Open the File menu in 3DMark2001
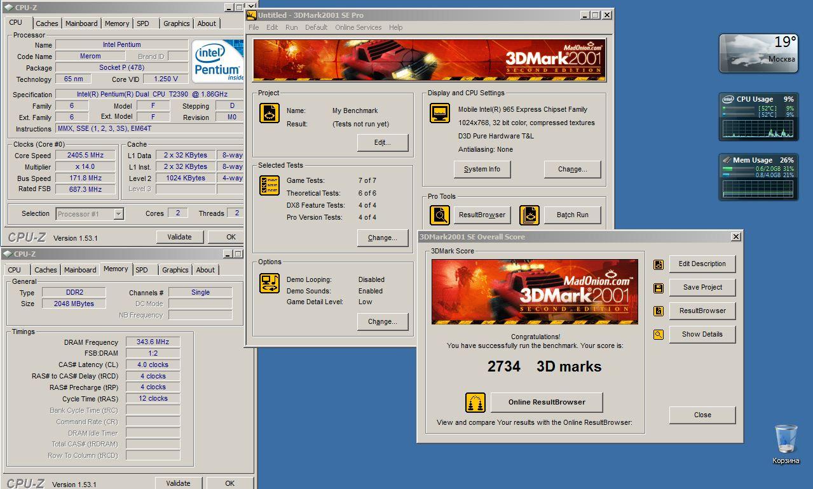The image size is (813, 489). [x=254, y=27]
